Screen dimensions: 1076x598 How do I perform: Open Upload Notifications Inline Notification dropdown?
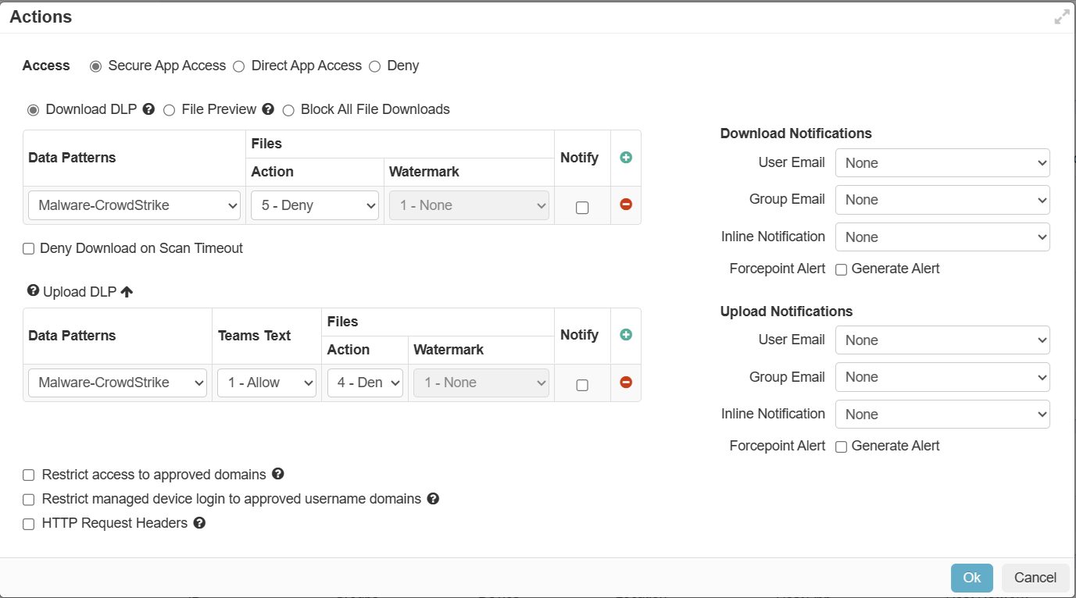point(942,415)
